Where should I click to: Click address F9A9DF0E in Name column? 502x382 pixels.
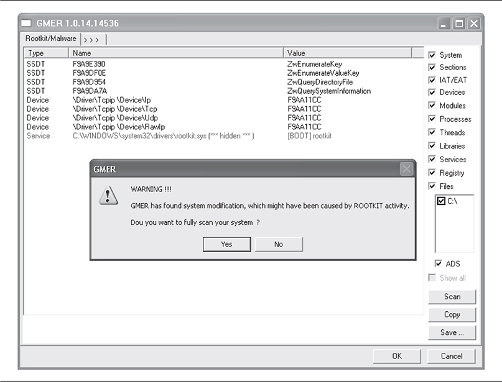click(x=90, y=73)
